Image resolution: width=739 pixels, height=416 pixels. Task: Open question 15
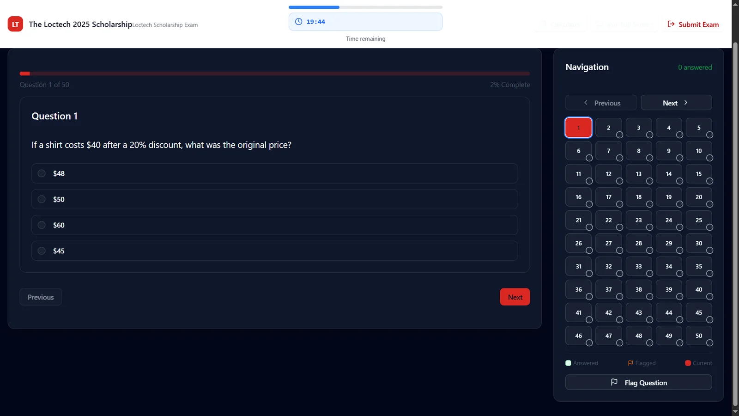[699, 174]
